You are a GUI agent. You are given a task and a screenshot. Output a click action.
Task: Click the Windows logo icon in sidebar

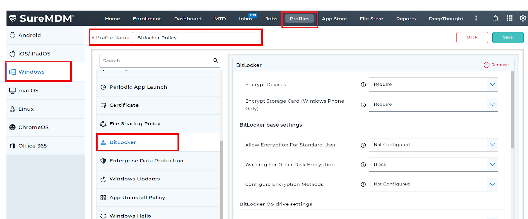(12, 72)
